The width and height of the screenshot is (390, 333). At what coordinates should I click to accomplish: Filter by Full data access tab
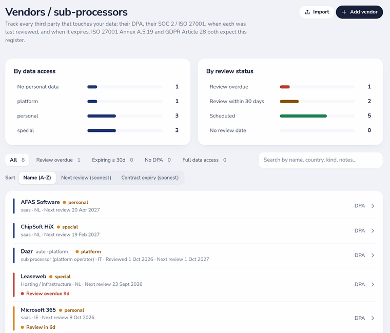204,160
